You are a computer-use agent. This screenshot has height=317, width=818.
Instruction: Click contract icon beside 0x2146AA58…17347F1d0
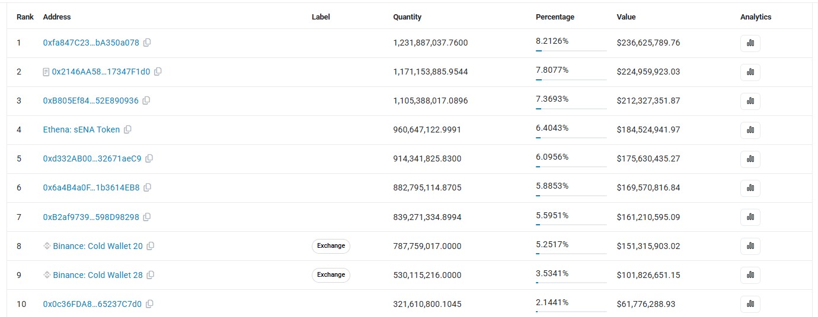pos(46,72)
